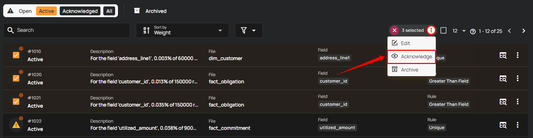Uncheck anomaly #1020 checkbox

click(16, 78)
